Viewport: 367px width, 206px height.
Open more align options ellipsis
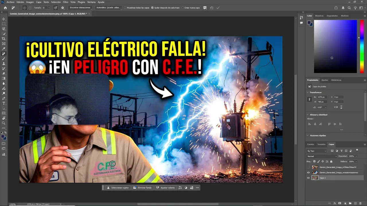click(x=341, y=130)
